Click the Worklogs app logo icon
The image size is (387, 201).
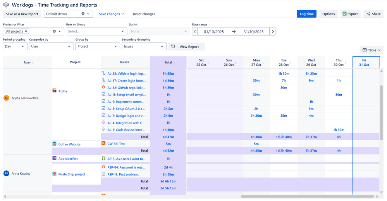coord(6,5)
